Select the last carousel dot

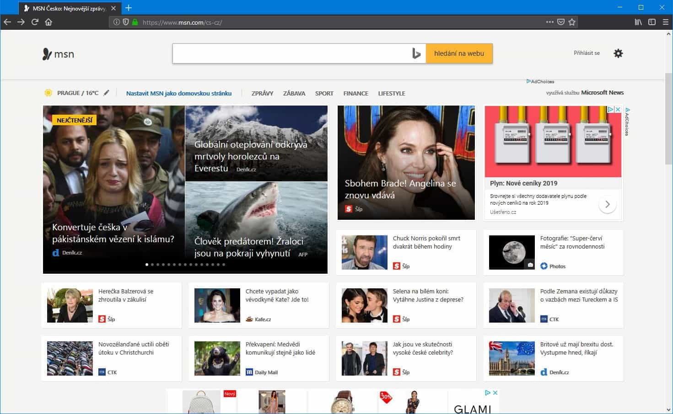point(224,265)
